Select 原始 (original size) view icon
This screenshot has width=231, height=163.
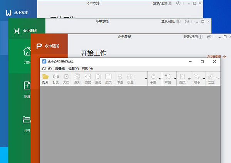[77, 78]
